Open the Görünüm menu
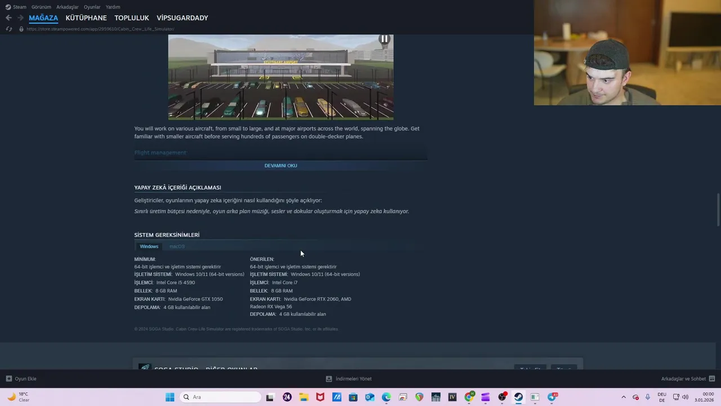The image size is (721, 406). (x=41, y=7)
